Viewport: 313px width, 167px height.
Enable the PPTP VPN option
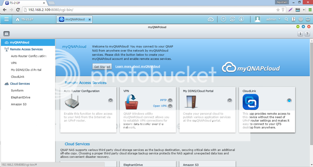[x=170, y=100]
